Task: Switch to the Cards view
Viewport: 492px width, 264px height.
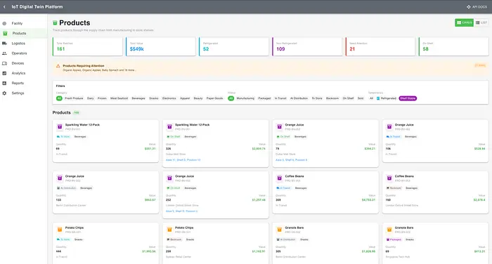Action: pyautogui.click(x=464, y=22)
